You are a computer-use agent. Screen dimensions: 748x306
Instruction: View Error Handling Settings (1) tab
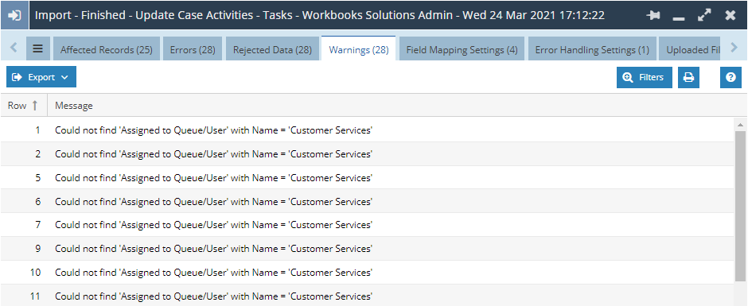[x=593, y=49]
